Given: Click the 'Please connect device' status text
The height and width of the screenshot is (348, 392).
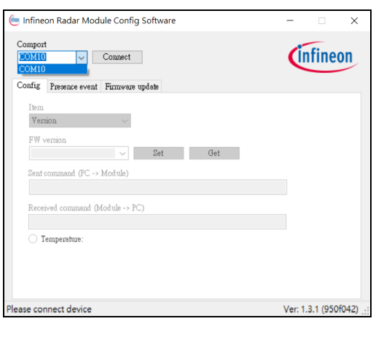Looking at the screenshot, I should click(49, 309).
